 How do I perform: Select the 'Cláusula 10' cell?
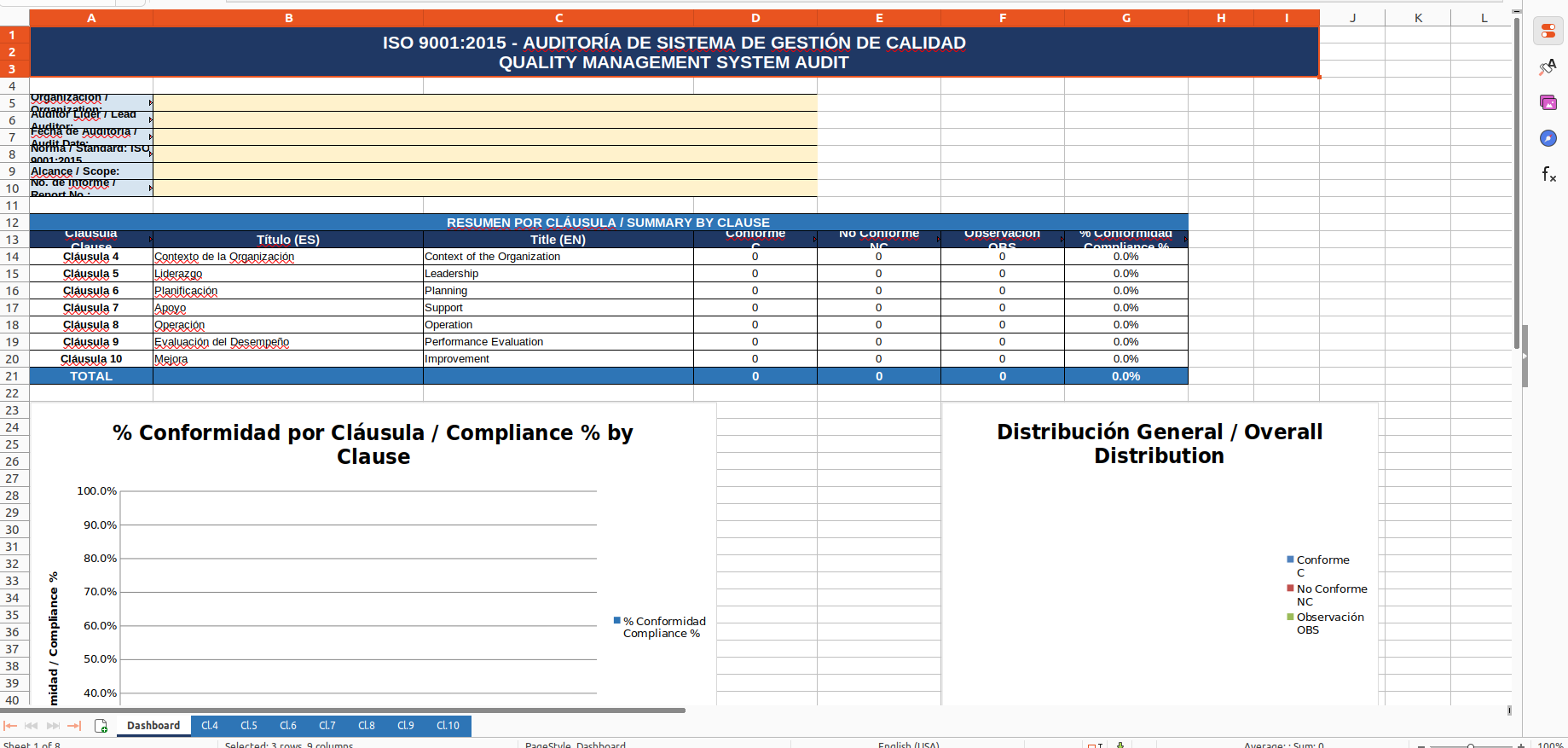[x=91, y=359]
